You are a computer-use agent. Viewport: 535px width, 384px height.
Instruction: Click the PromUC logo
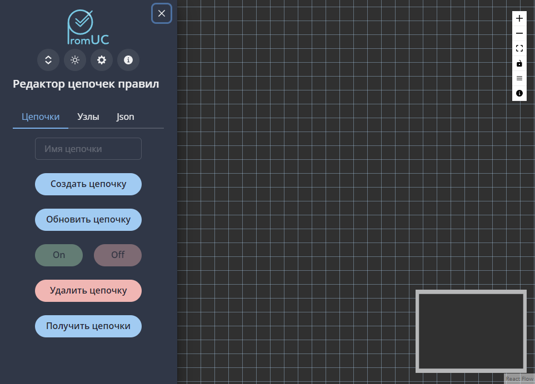[x=88, y=27]
